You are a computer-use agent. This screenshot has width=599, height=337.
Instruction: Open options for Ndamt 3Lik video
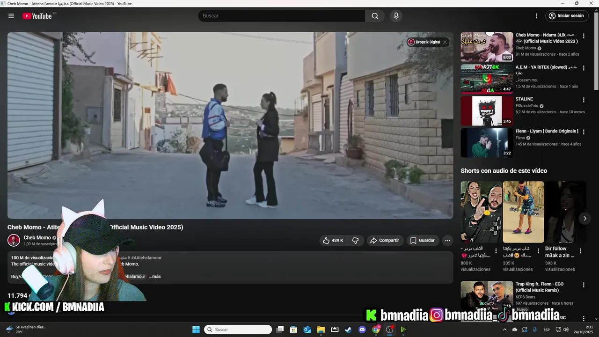tap(584, 36)
